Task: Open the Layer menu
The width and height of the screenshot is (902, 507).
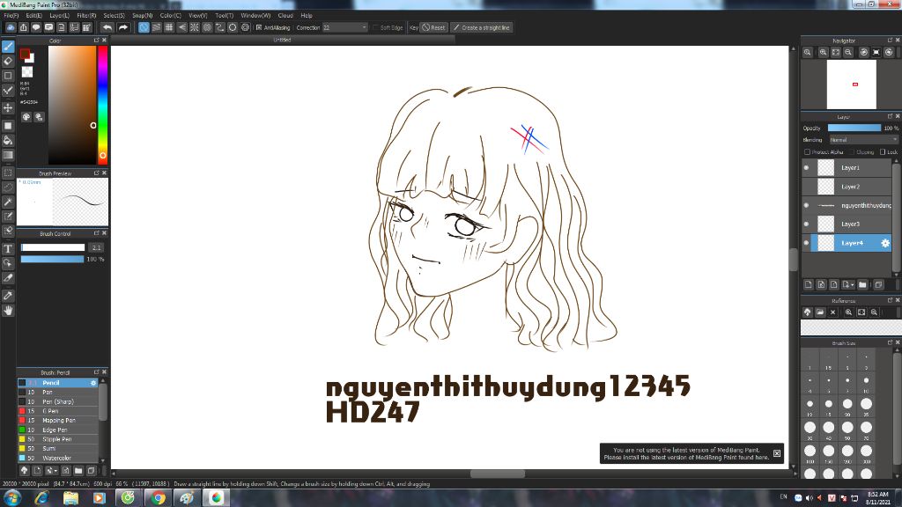Action: click(x=59, y=16)
